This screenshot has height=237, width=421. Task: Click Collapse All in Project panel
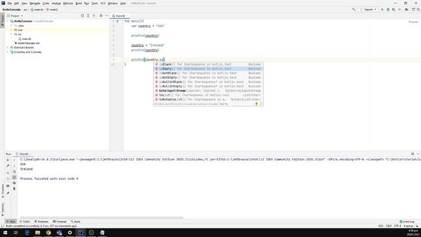click(93, 16)
